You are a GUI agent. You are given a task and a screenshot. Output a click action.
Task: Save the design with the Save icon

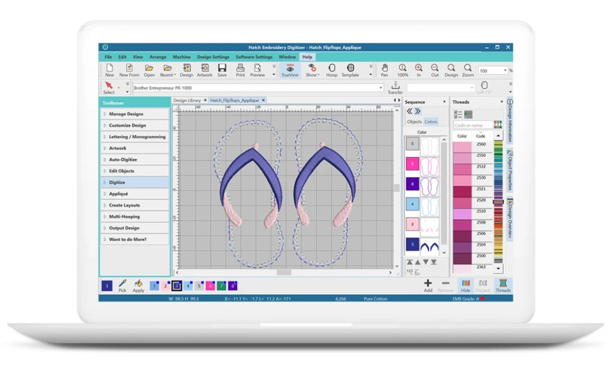[222, 70]
